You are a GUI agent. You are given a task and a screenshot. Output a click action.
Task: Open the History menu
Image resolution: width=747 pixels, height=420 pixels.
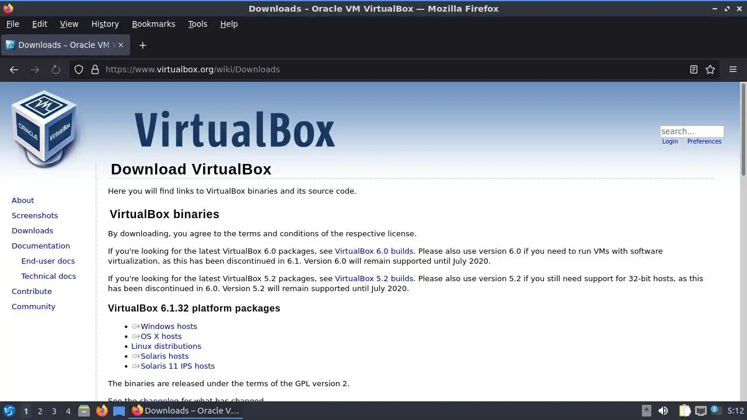(x=105, y=24)
